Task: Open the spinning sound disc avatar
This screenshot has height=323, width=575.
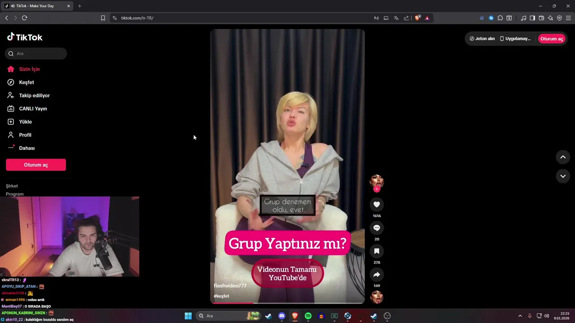Action: pos(376,297)
